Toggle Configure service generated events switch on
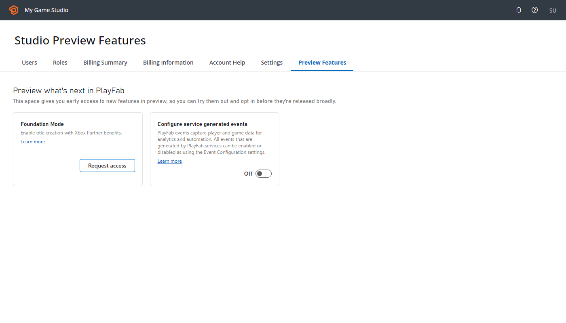The width and height of the screenshot is (566, 323). pos(264,174)
